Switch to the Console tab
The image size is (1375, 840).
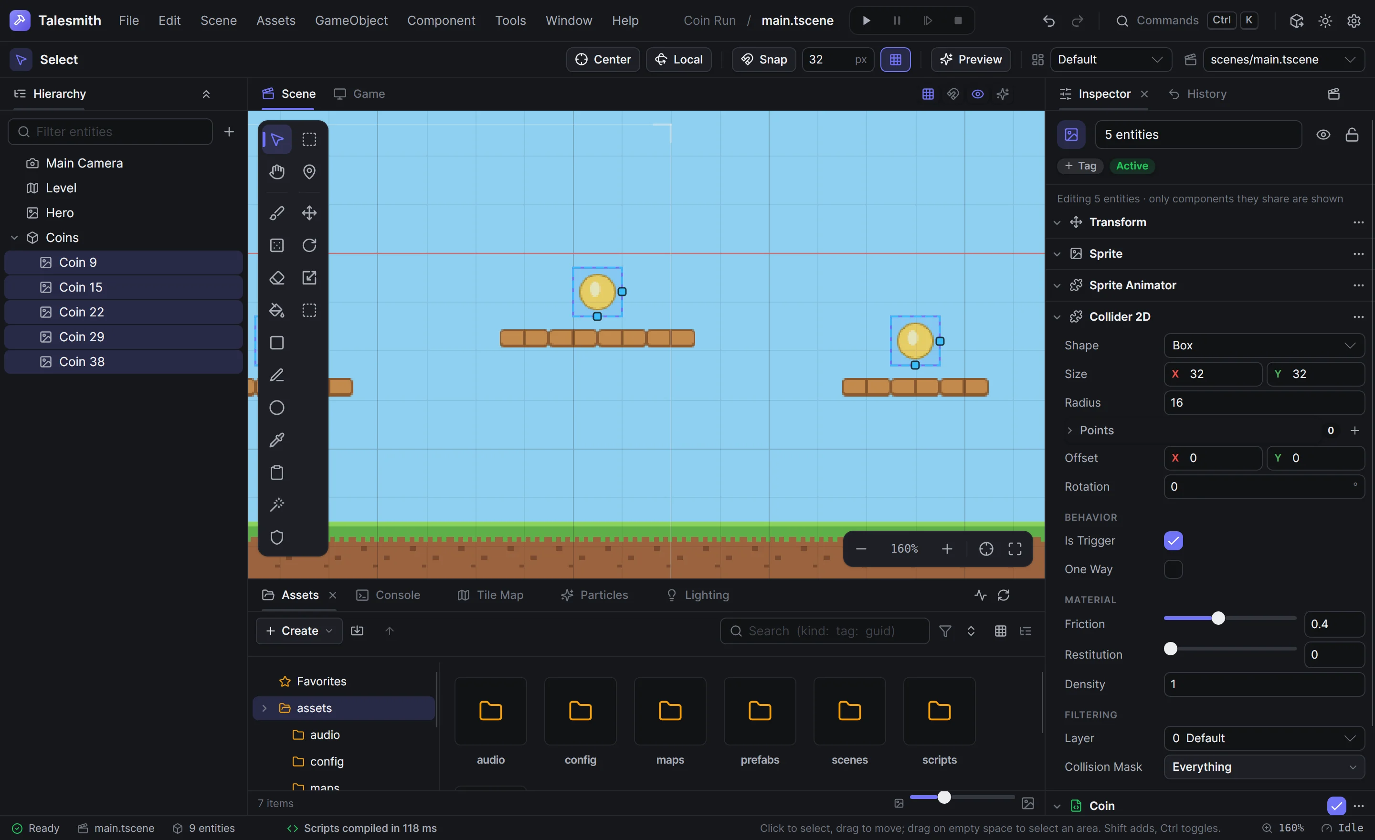[x=389, y=595]
